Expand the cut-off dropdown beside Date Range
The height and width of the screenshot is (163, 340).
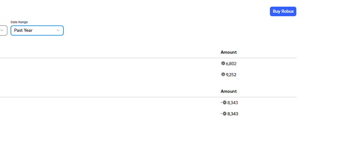3,31
